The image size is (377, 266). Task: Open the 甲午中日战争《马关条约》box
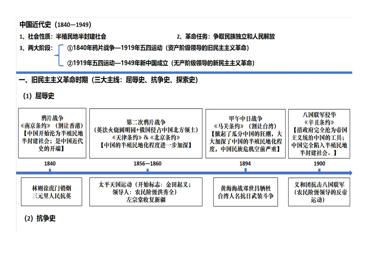245,134
